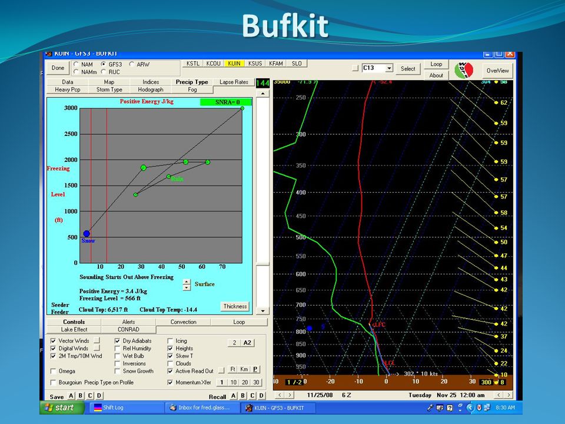This screenshot has height=424, width=565.
Task: Click the down arrow of the Surface stepper
Action: pyautogui.click(x=187, y=287)
